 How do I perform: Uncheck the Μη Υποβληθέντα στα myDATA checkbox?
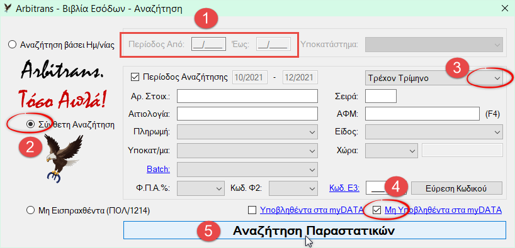click(x=377, y=210)
